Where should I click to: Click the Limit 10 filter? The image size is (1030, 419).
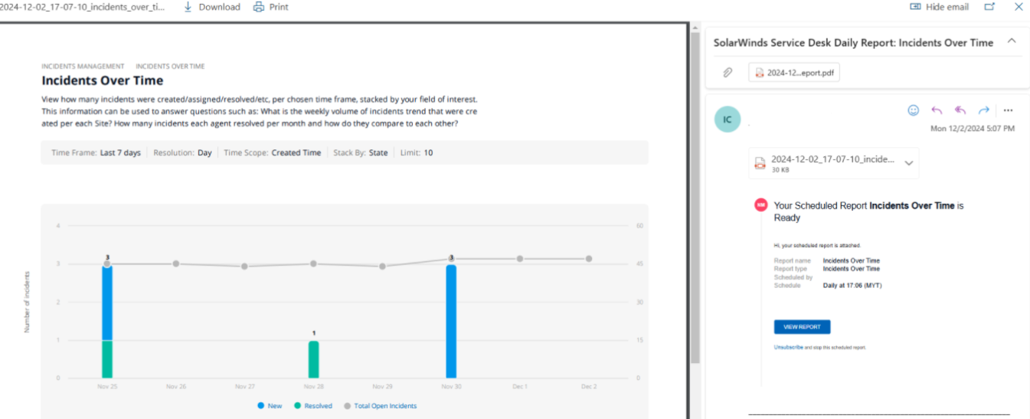click(417, 152)
